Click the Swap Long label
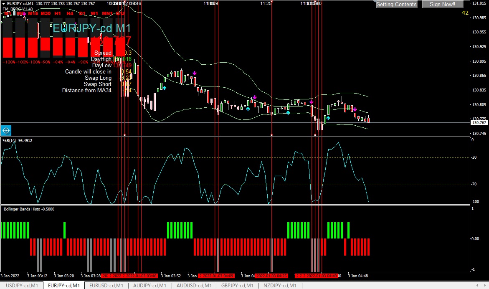 click(x=98, y=78)
